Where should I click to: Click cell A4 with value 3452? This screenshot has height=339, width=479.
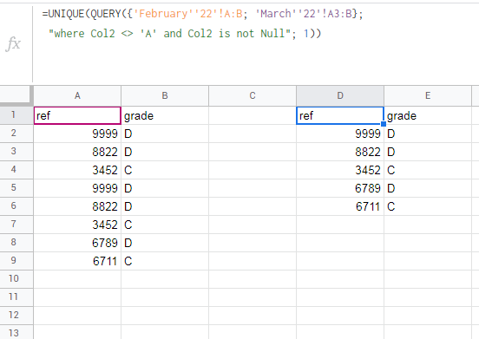coord(77,170)
